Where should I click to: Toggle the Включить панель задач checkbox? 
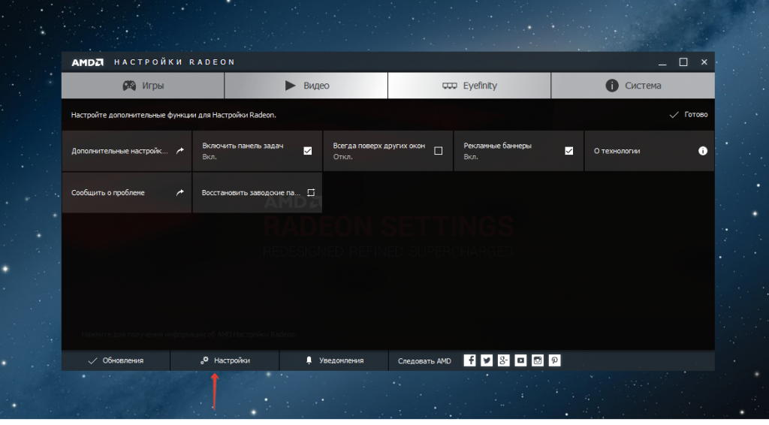(307, 151)
